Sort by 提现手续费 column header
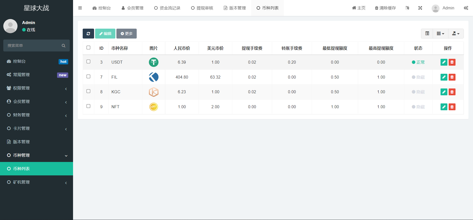The height and width of the screenshot is (220, 473). pos(252,48)
